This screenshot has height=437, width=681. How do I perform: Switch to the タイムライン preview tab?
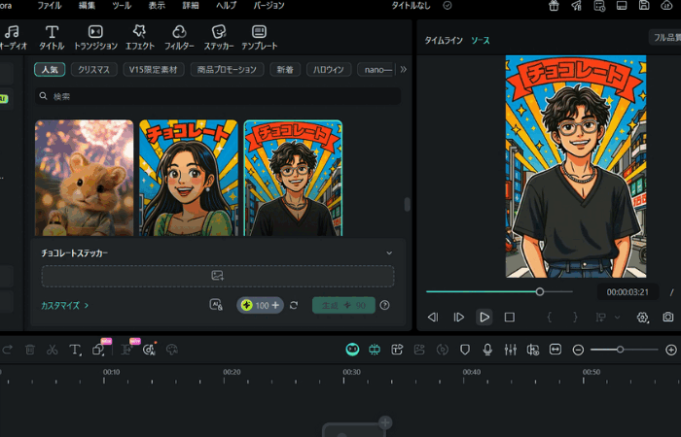444,41
